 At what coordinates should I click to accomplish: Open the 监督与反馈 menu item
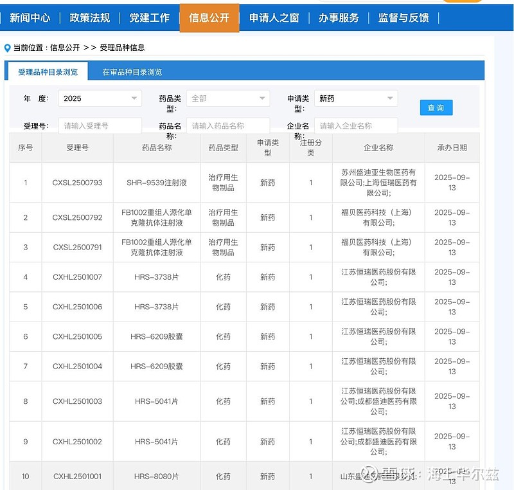403,18
